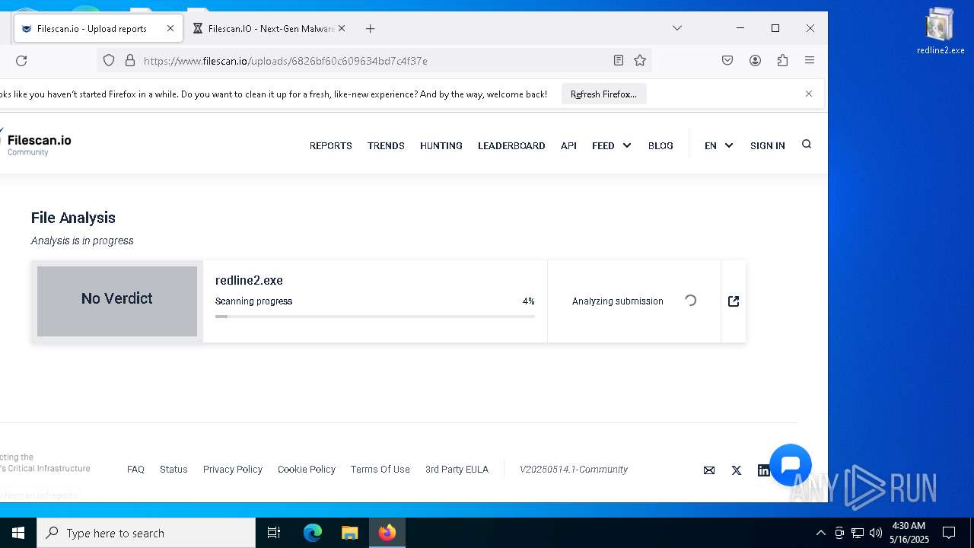
Task: Click the padlock site information icon
Action: tap(129, 60)
